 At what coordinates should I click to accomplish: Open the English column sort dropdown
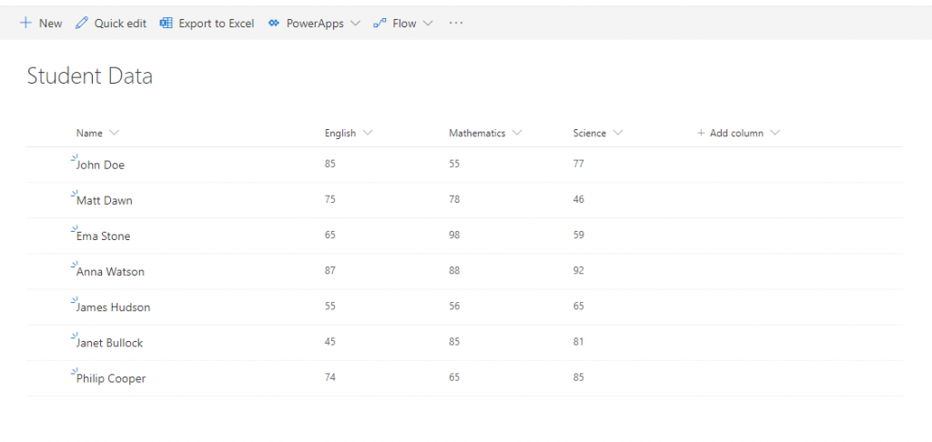[368, 133]
